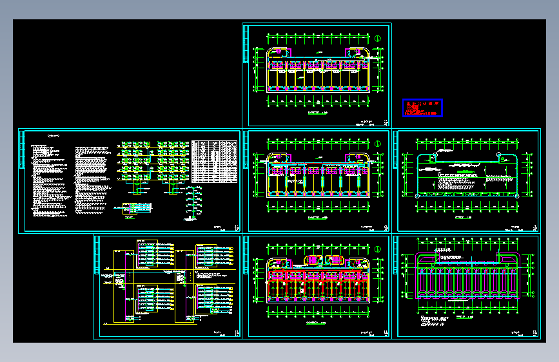The height and width of the screenshot is (362, 559).
Task: Select the middle center floor plan sheet
Action: (317, 181)
